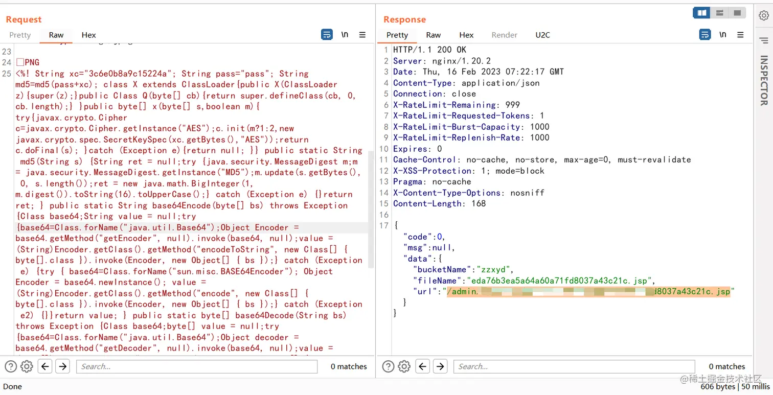Go to next match in Response search

440,366
